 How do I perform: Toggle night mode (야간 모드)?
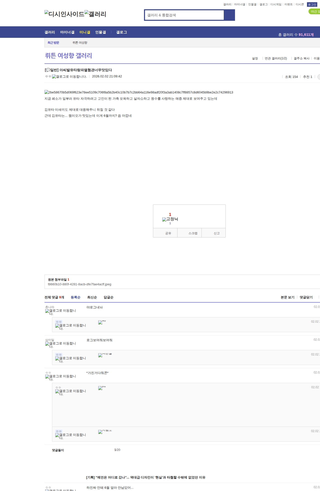[x=314, y=12]
